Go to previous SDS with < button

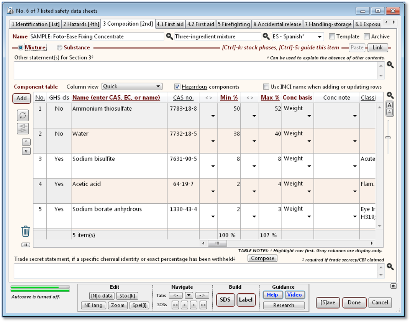(185, 305)
